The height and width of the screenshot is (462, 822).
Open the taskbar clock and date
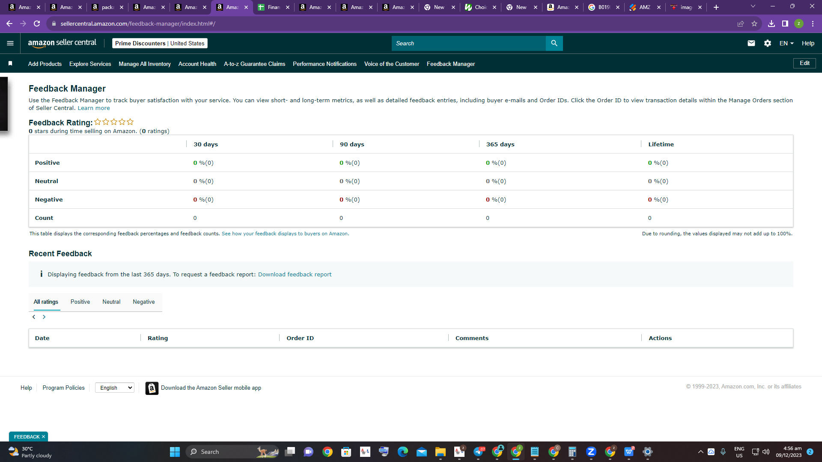[789, 452]
